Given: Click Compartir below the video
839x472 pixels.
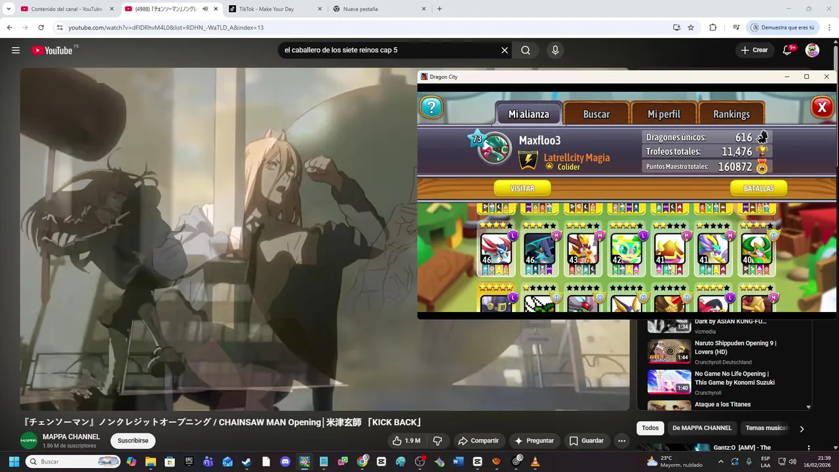Looking at the screenshot, I should tap(478, 441).
